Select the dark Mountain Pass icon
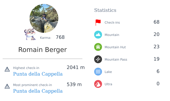This screenshot has width=170, height=101. pyautogui.click(x=98, y=59)
